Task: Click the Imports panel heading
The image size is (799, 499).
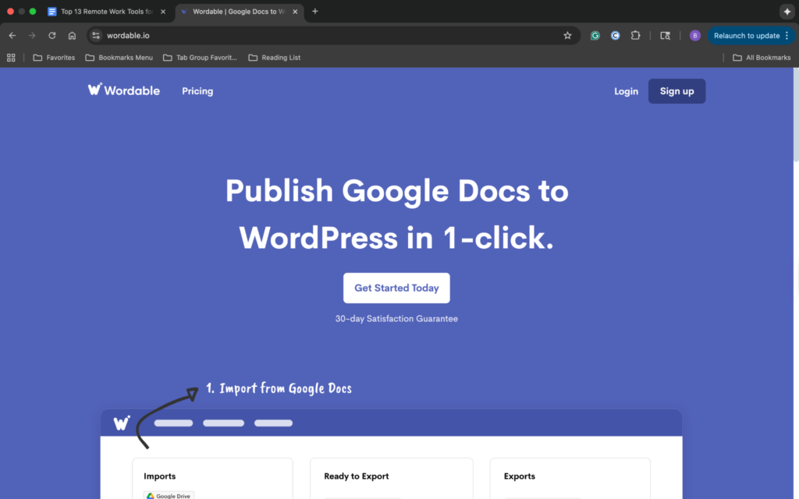Action: click(x=159, y=476)
